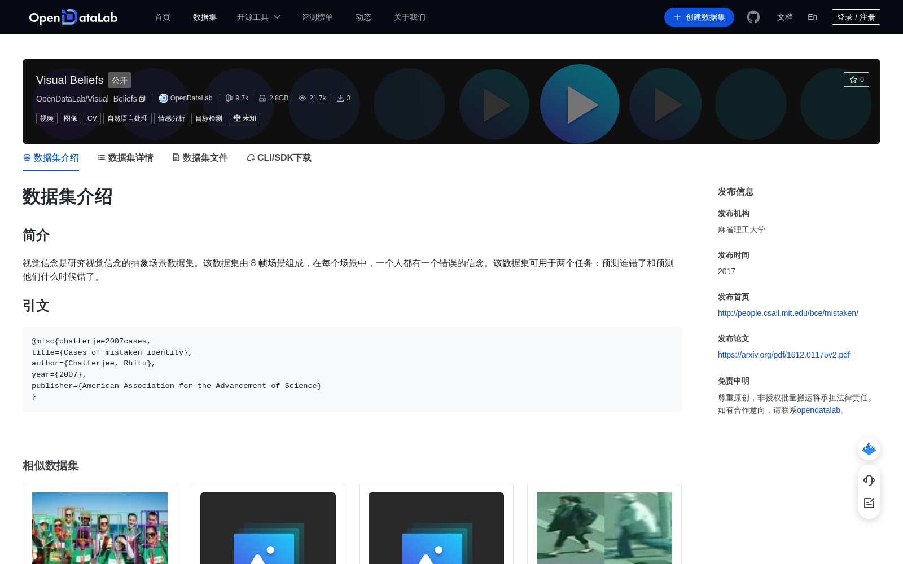
Task: Open the similar dataset with crowd faces thumbnail
Action: pos(100,528)
